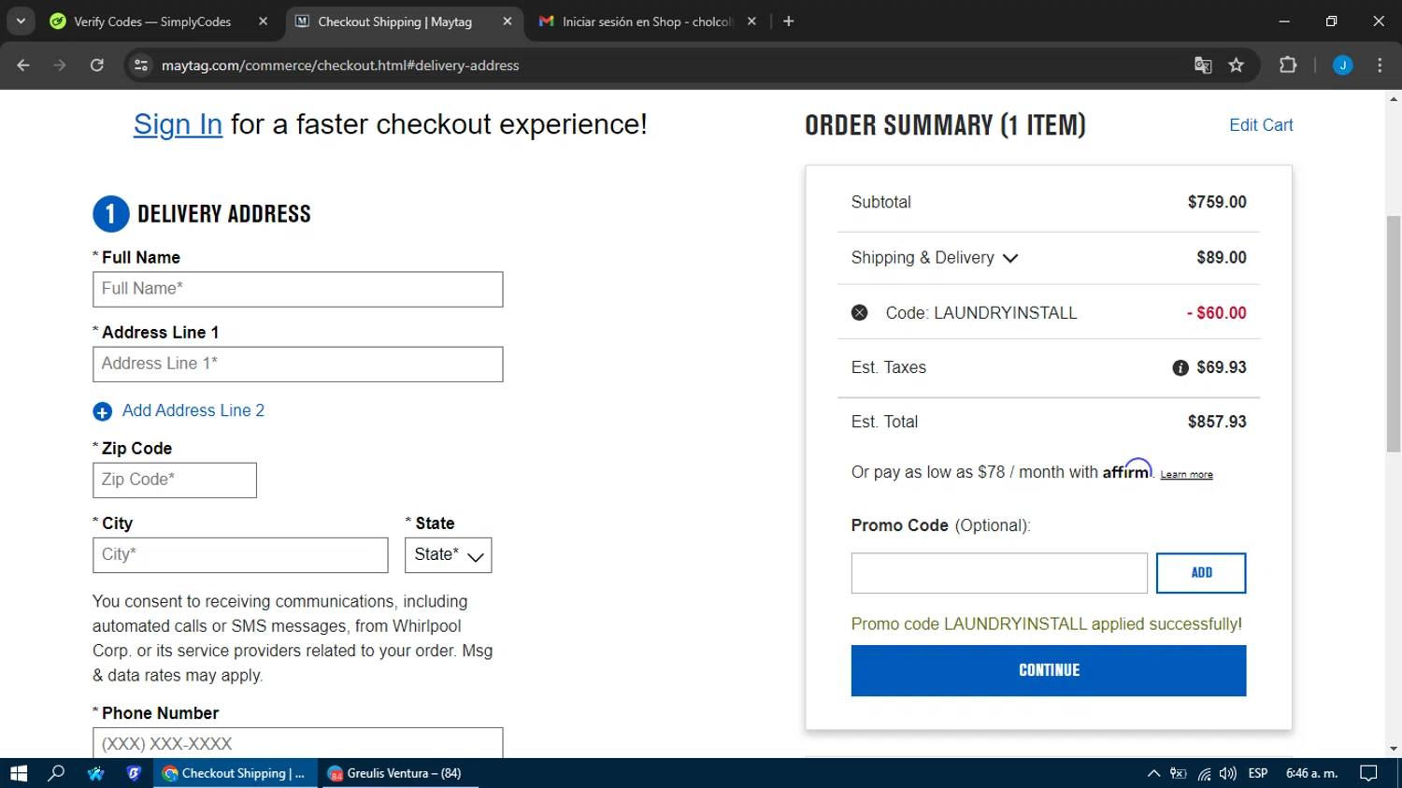The width and height of the screenshot is (1402, 788).
Task: Reload the Maytag checkout page
Action: [x=96, y=65]
